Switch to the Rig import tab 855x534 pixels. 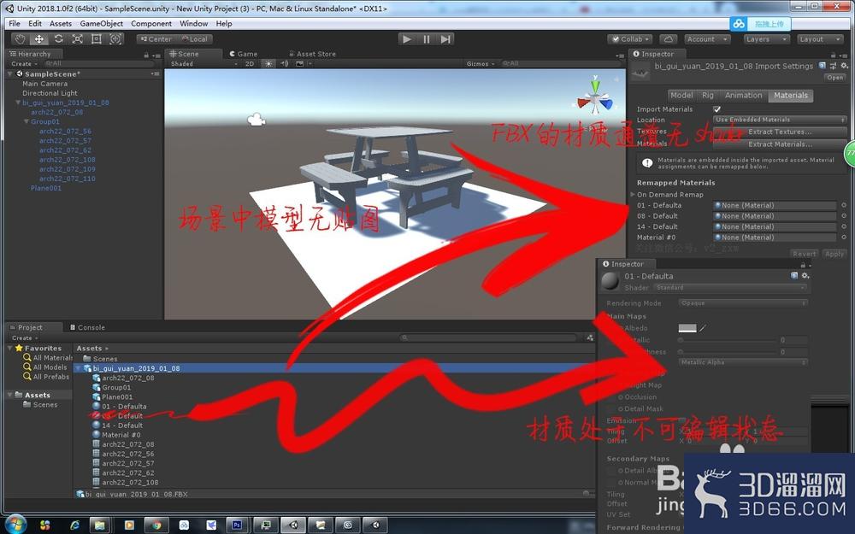coord(708,96)
